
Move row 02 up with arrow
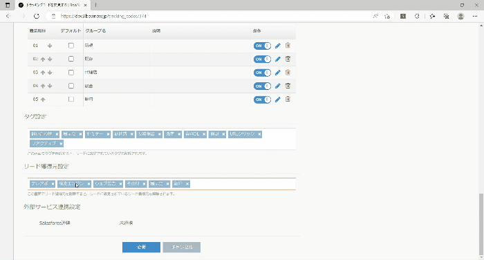pyautogui.click(x=43, y=59)
